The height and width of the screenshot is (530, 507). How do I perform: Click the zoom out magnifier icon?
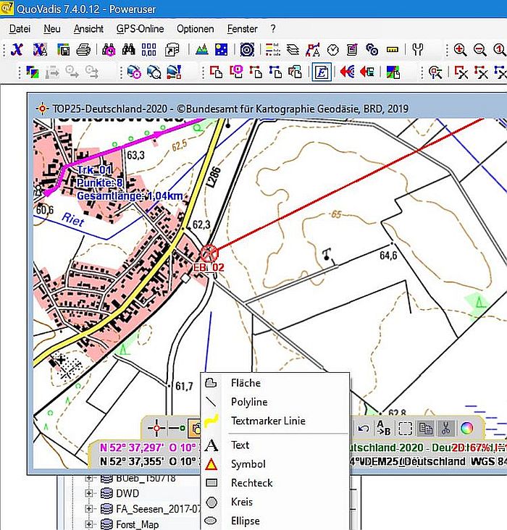(x=480, y=50)
